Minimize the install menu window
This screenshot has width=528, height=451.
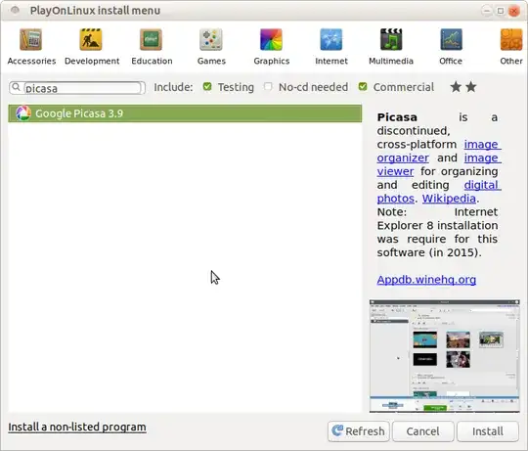click(487, 11)
